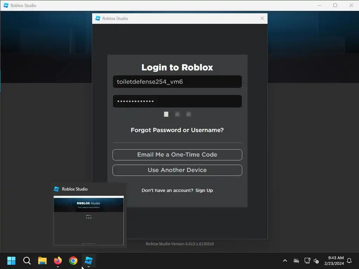Click Email Me a One-Time Code button
Image resolution: width=359 pixels, height=269 pixels.
177,154
